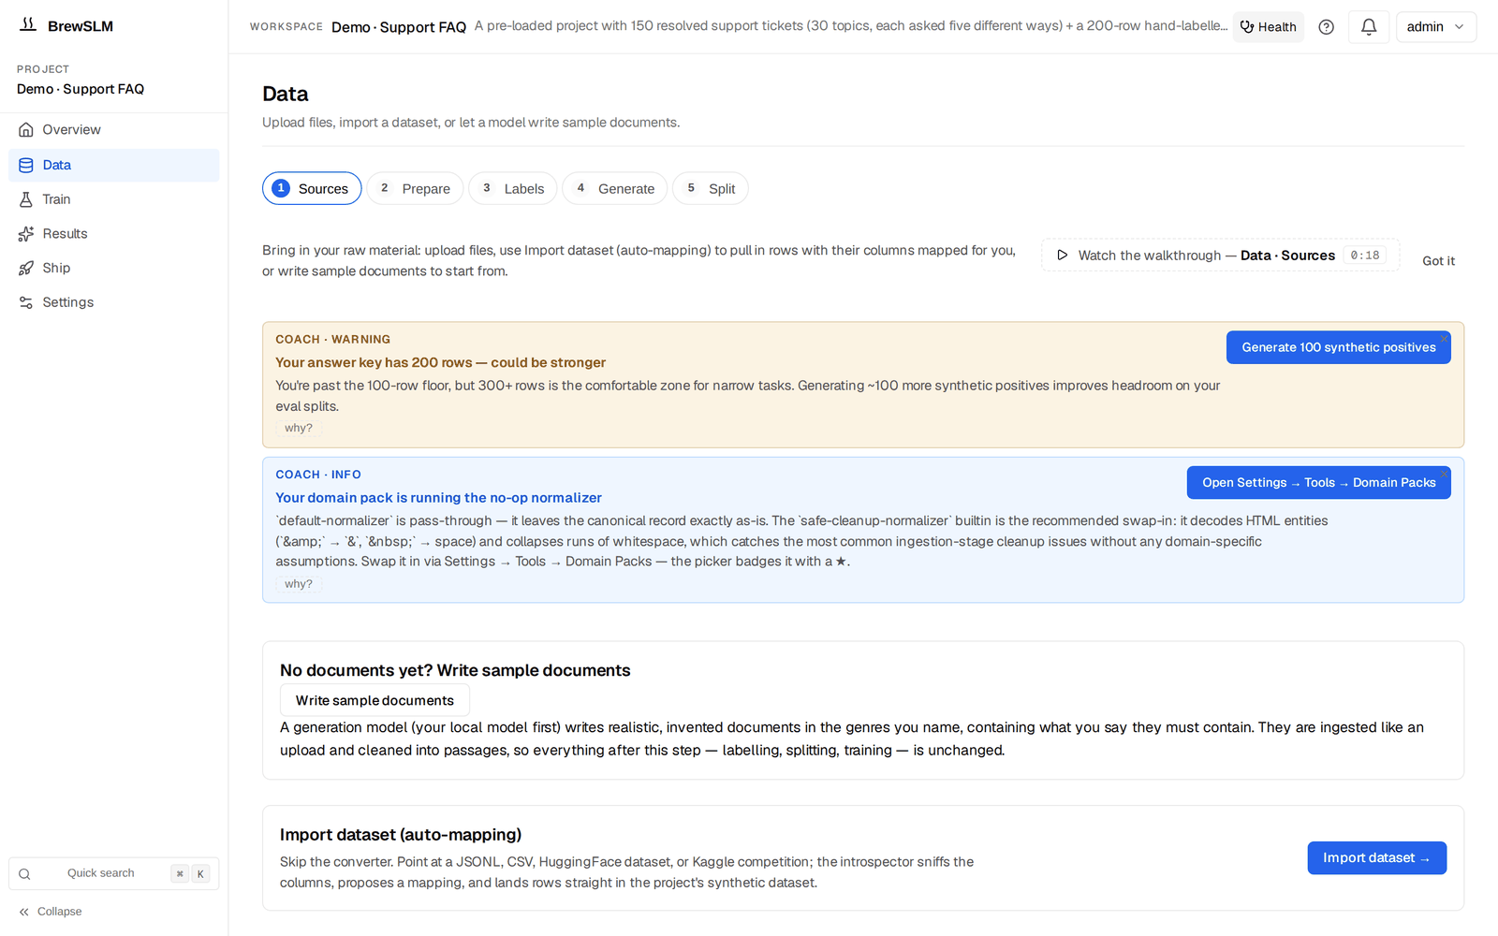Switch to the Labels step tab
This screenshot has width=1498, height=936.
(513, 188)
